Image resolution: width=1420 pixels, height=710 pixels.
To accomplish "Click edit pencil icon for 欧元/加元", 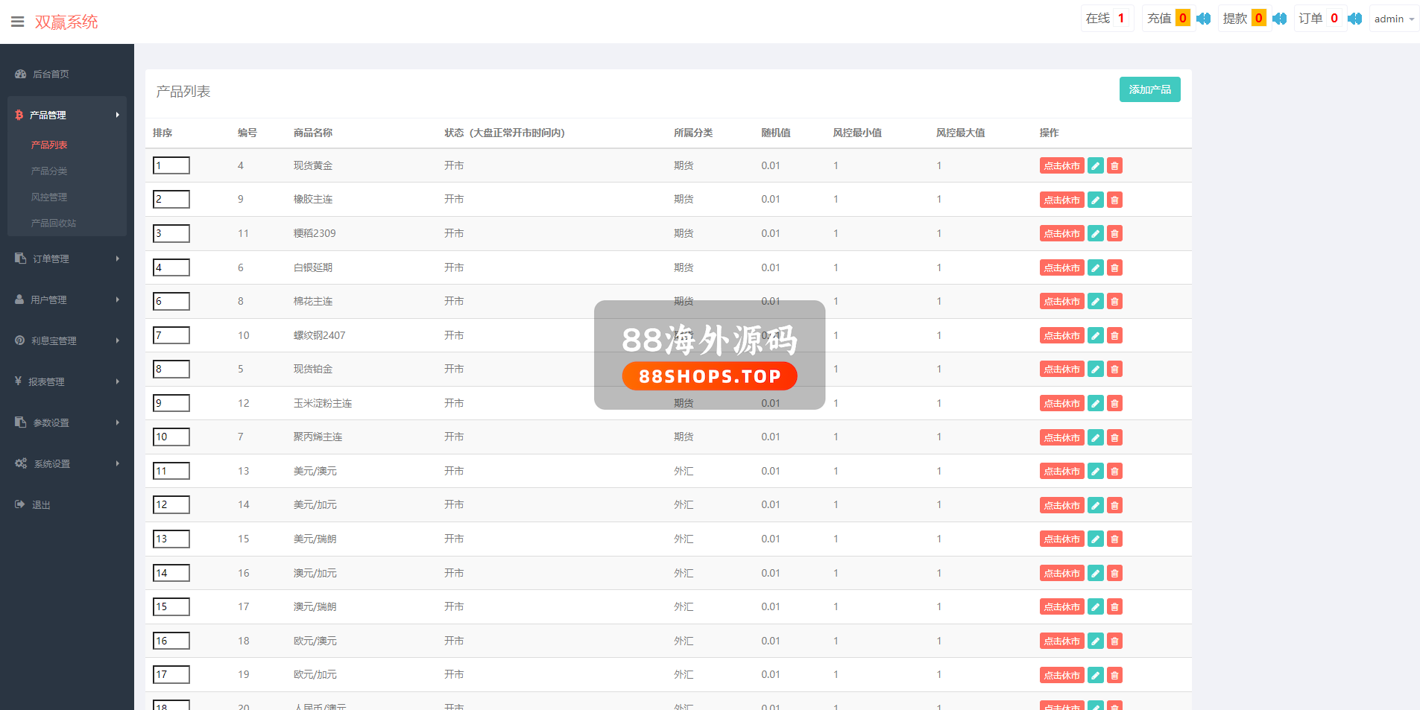I will click(x=1095, y=675).
